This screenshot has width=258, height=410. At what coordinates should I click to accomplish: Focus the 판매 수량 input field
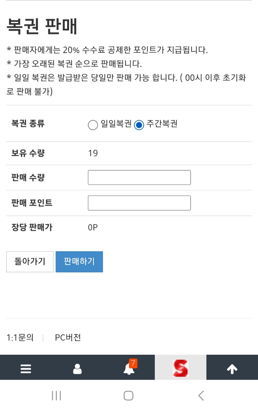139,178
